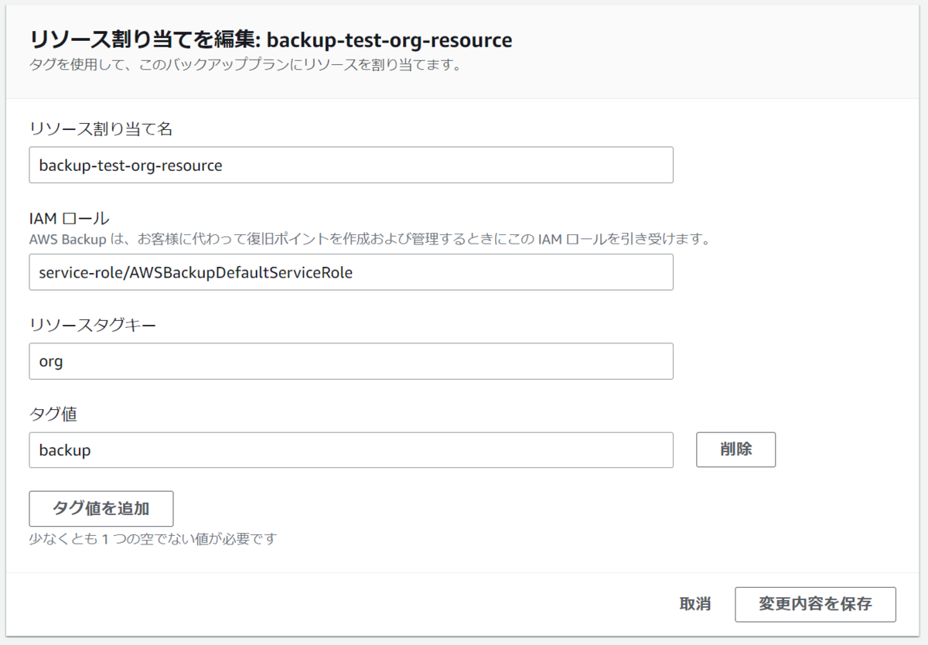The width and height of the screenshot is (928, 645).
Task: Click the リソース割り当て名 field label
Action: click(x=101, y=128)
